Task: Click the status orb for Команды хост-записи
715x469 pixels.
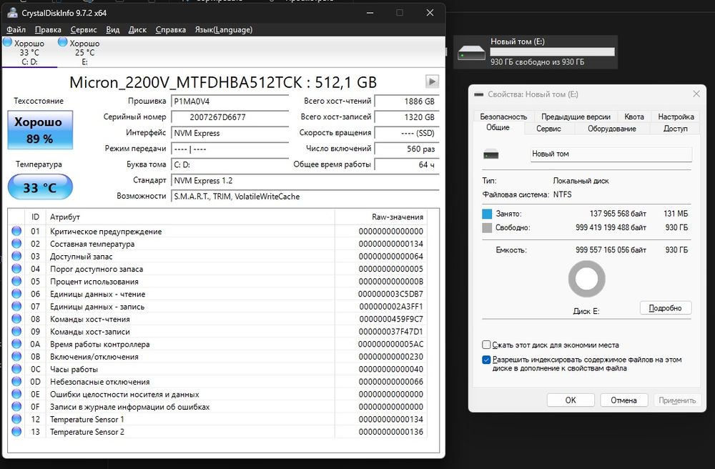Action: coord(16,331)
